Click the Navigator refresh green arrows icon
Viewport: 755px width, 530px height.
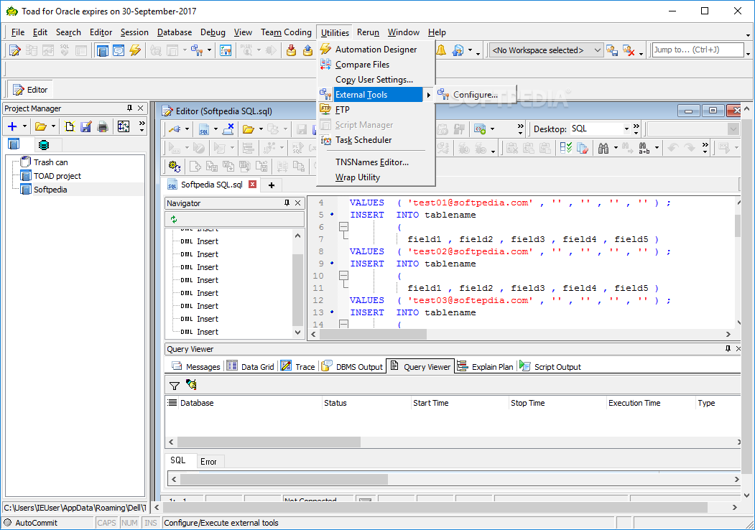click(x=174, y=220)
